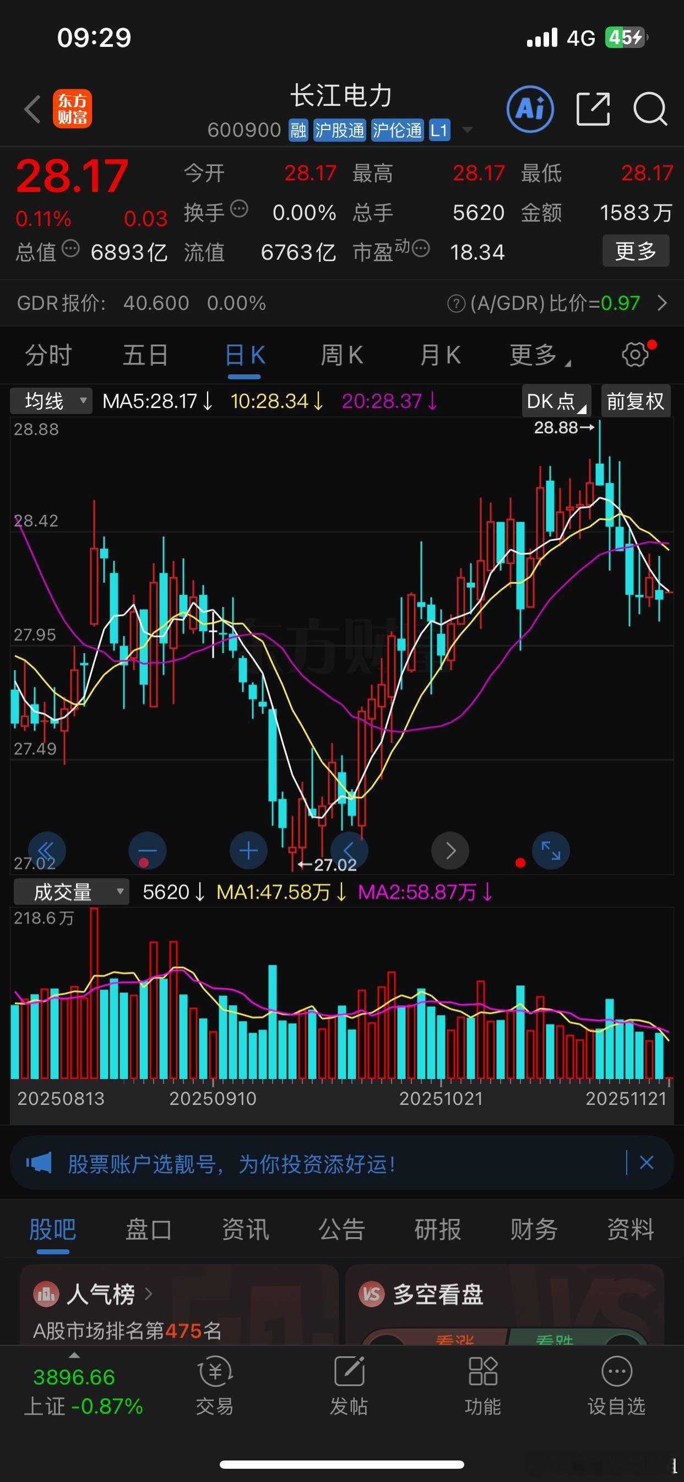
Task: Tap the share export icon
Action: (x=593, y=109)
